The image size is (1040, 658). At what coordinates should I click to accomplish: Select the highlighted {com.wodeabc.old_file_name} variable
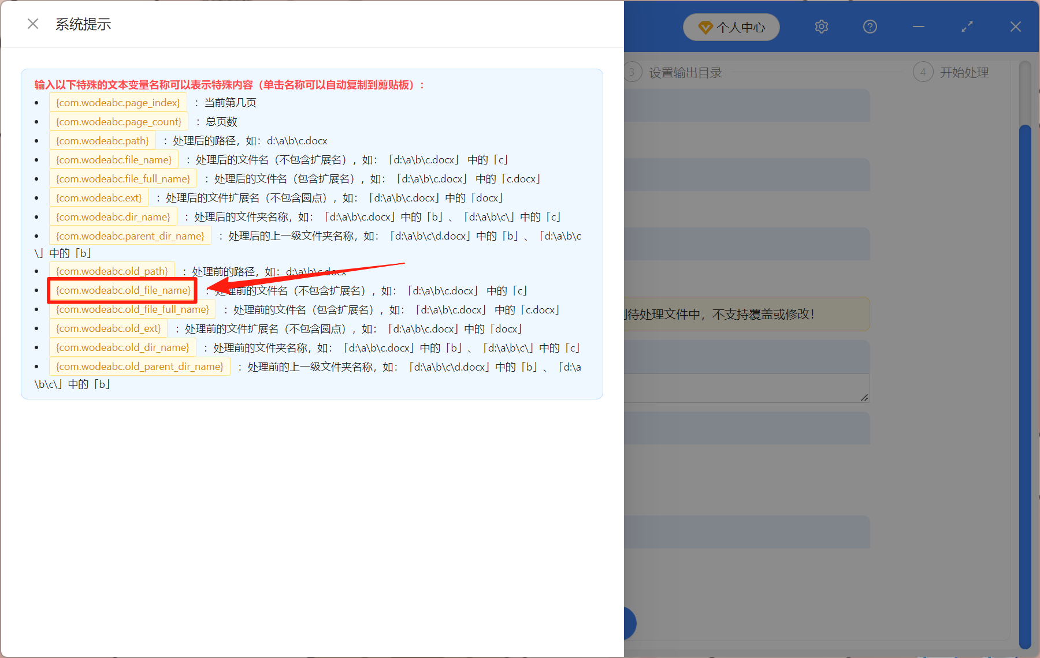click(x=122, y=290)
